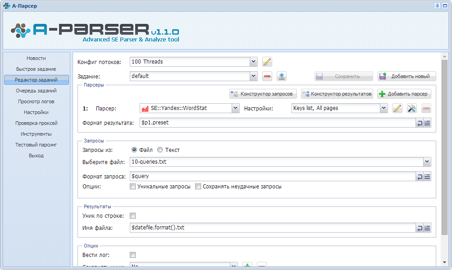Viewport: 452px width, 270px height.
Task: Click scrollbar down arrow
Action: (x=444, y=262)
